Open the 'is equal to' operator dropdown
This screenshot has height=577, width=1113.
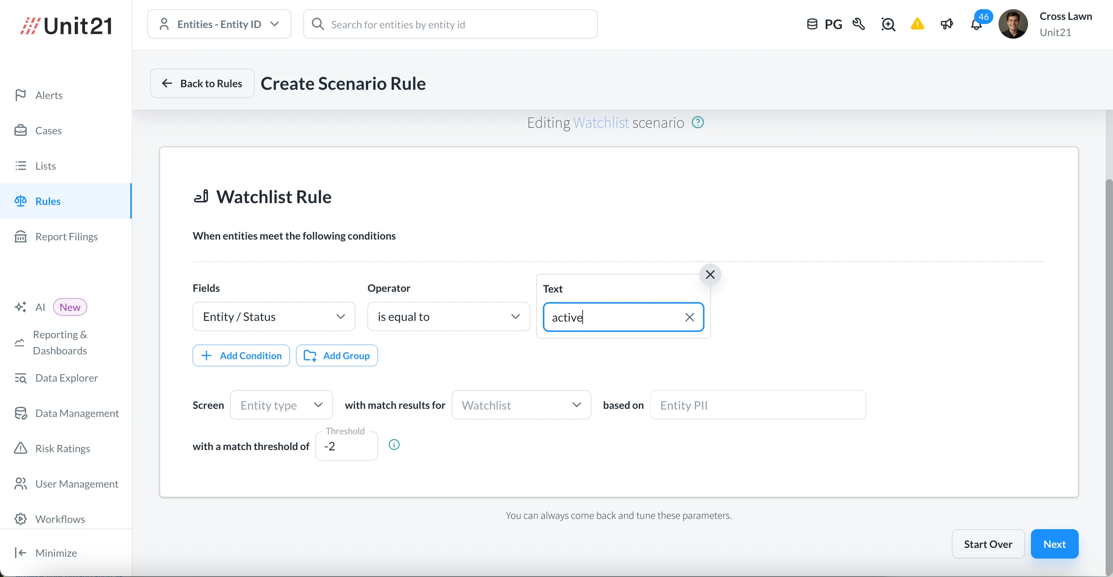[x=448, y=316]
